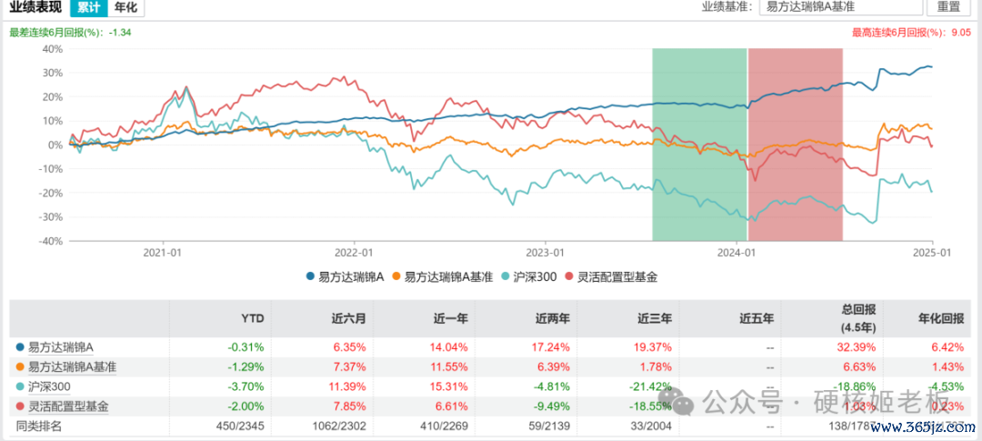Sort by the 近六月 column header
The image size is (982, 441).
348,318
